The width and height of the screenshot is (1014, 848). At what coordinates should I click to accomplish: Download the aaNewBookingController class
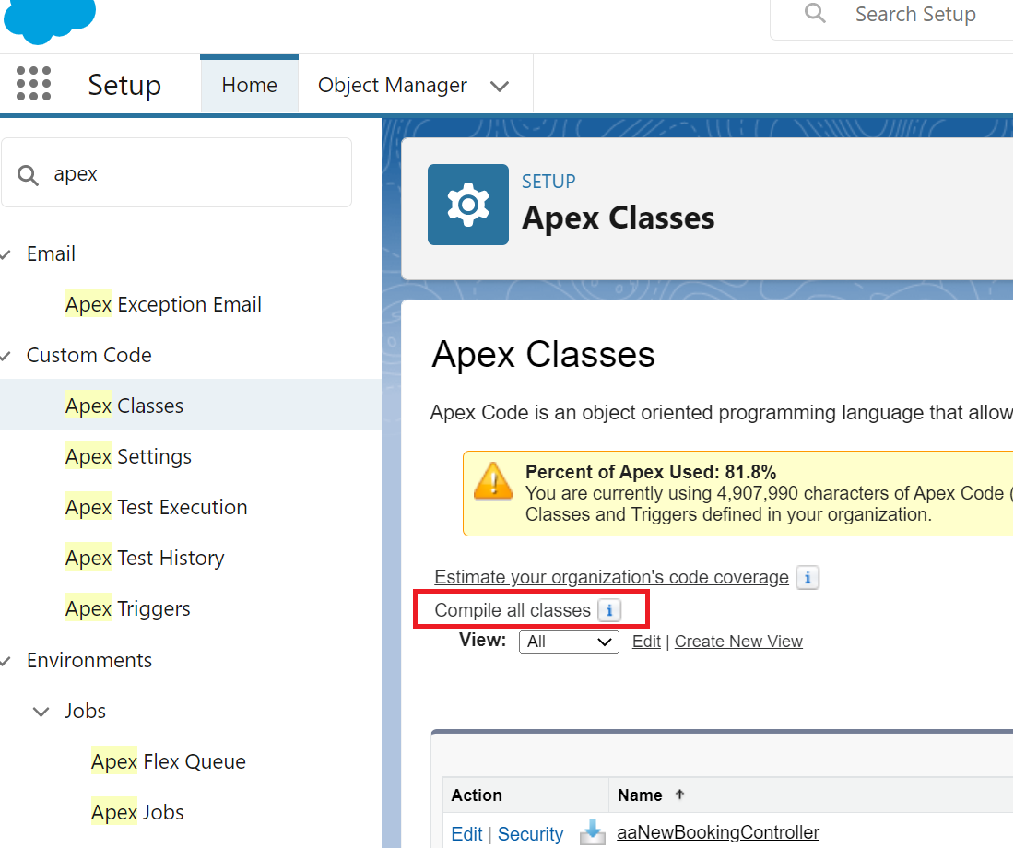point(593,832)
